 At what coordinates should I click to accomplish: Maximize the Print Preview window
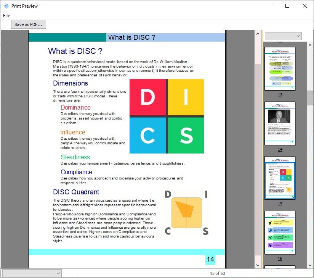click(287, 6)
